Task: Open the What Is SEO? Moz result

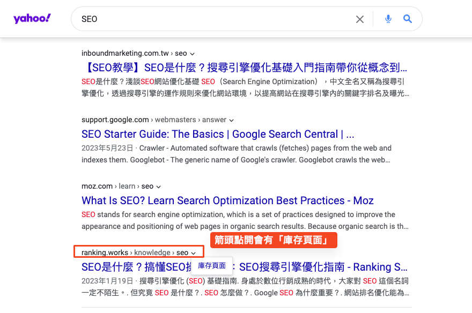Action: (x=227, y=201)
